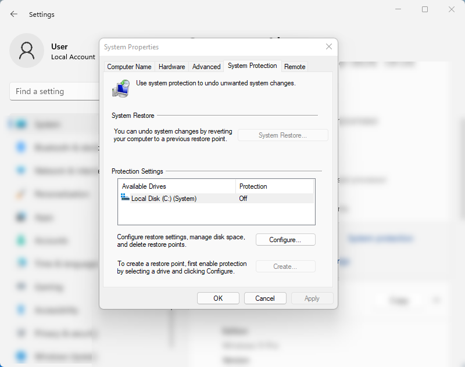Click the Find a setting search box

pos(55,91)
